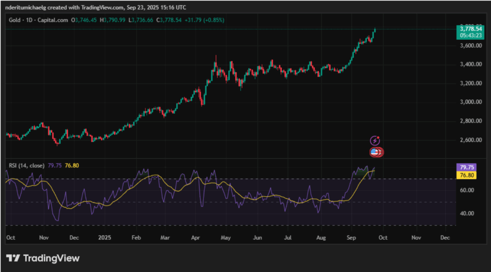Screen dimensions: 491x272
Task: Click the Feb label on time axis
Action: tap(136, 238)
